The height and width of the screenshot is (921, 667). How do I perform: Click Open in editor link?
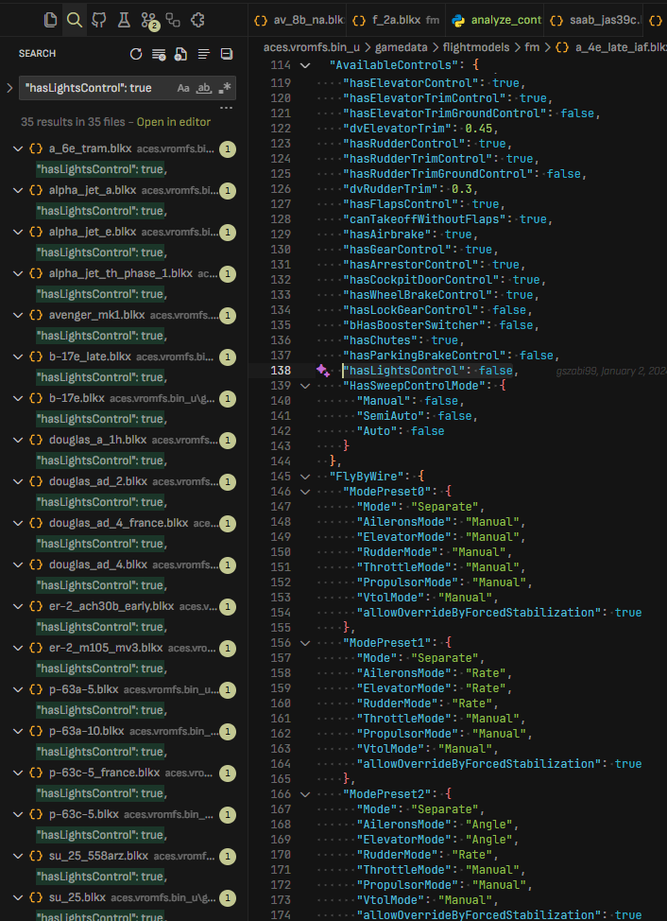[173, 122]
